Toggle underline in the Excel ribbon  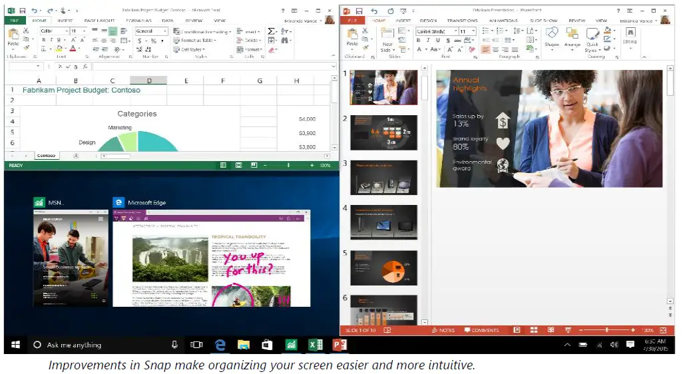pos(59,40)
